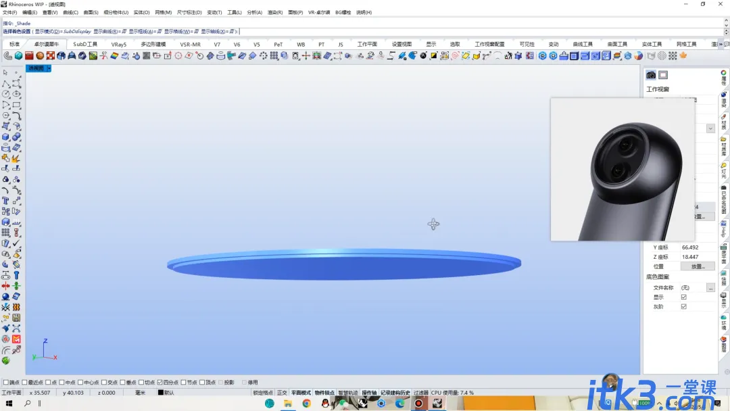Click the camera reference image thumbnail

623,170
